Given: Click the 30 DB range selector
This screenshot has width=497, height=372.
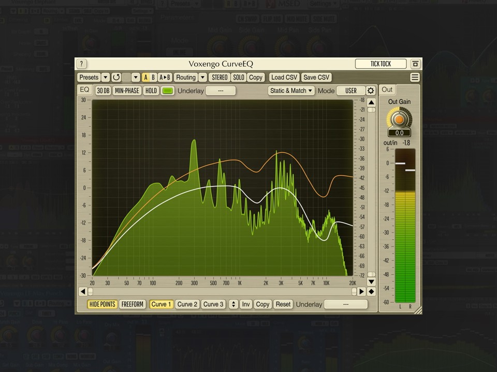Looking at the screenshot, I should tap(103, 91).
